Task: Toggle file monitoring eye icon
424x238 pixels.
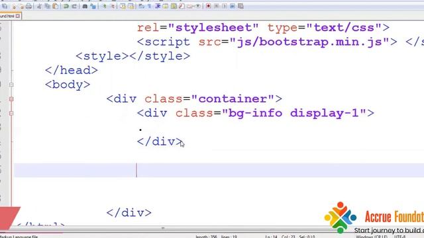Action: coord(198,6)
